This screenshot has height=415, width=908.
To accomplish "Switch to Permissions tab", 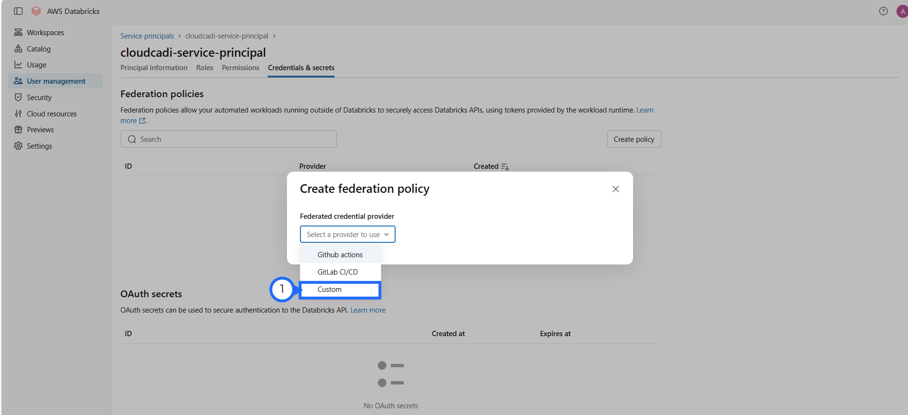I will click(240, 68).
